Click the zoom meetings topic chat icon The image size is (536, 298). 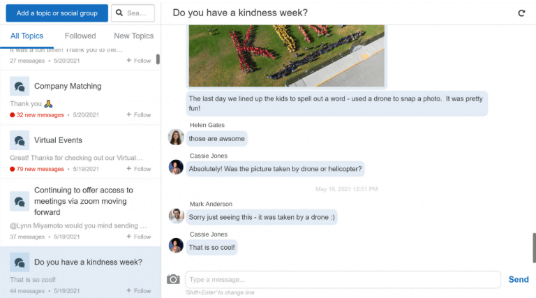(20, 202)
